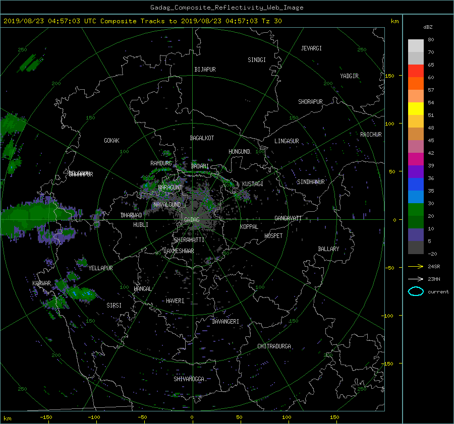Click the HOSPET city label
Viewport: 454px width, 424px height.
pyautogui.click(x=273, y=236)
